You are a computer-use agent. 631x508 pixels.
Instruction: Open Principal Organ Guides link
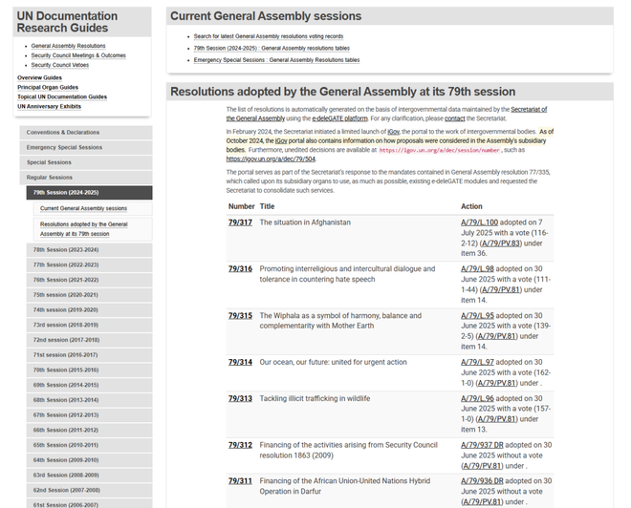[x=48, y=87]
